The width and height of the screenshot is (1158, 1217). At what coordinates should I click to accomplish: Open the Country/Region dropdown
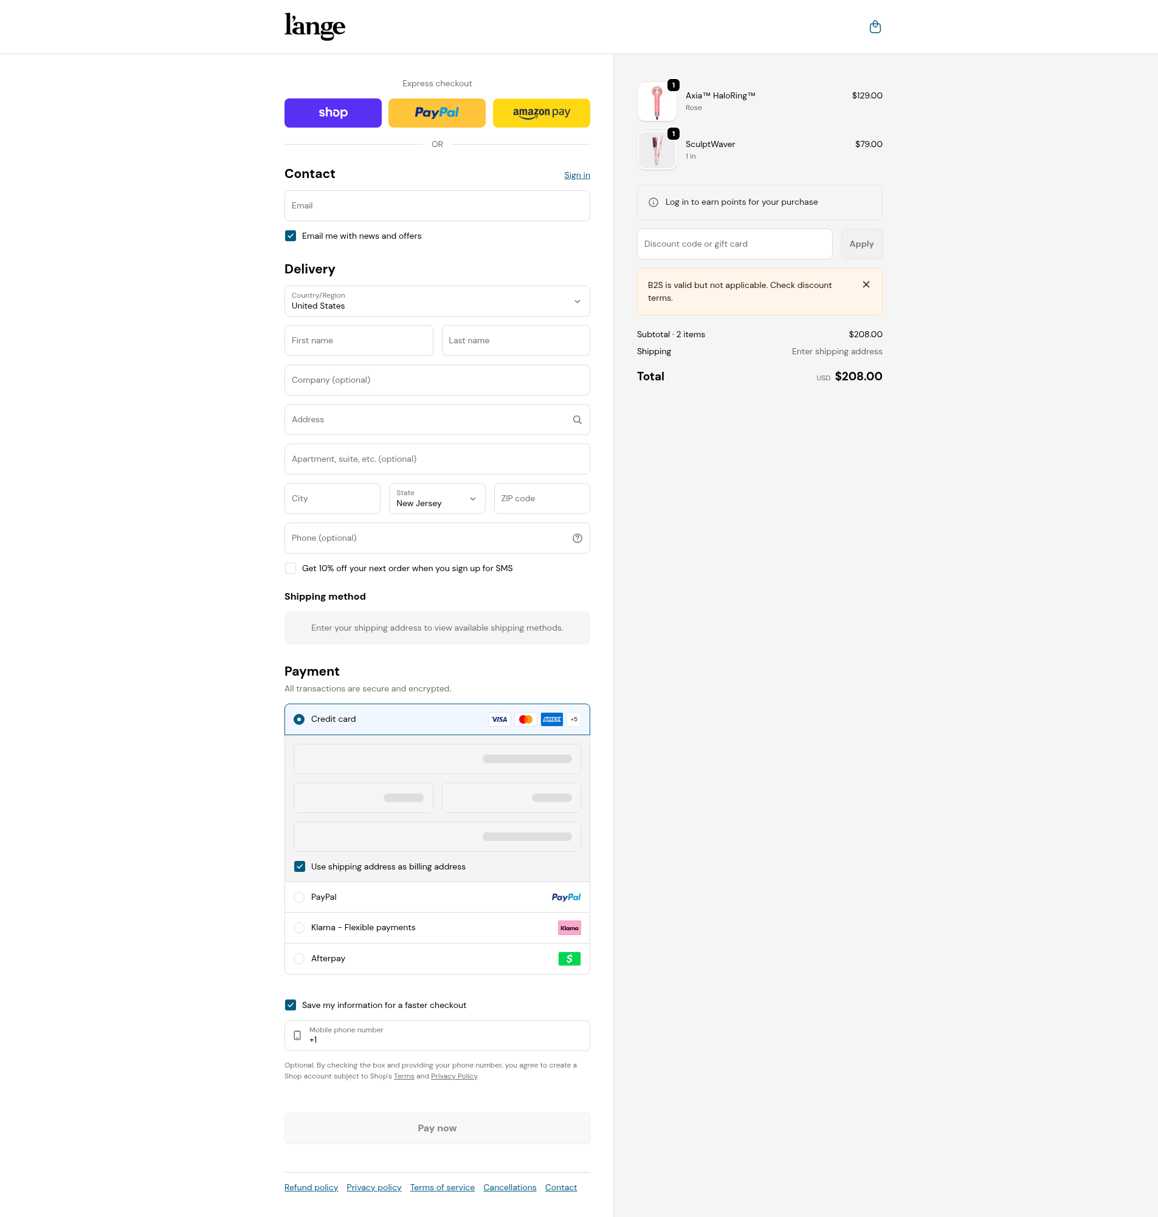[x=437, y=301]
